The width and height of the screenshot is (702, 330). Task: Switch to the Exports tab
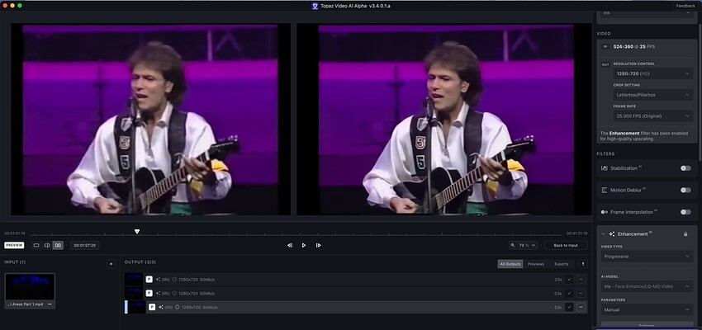561,264
